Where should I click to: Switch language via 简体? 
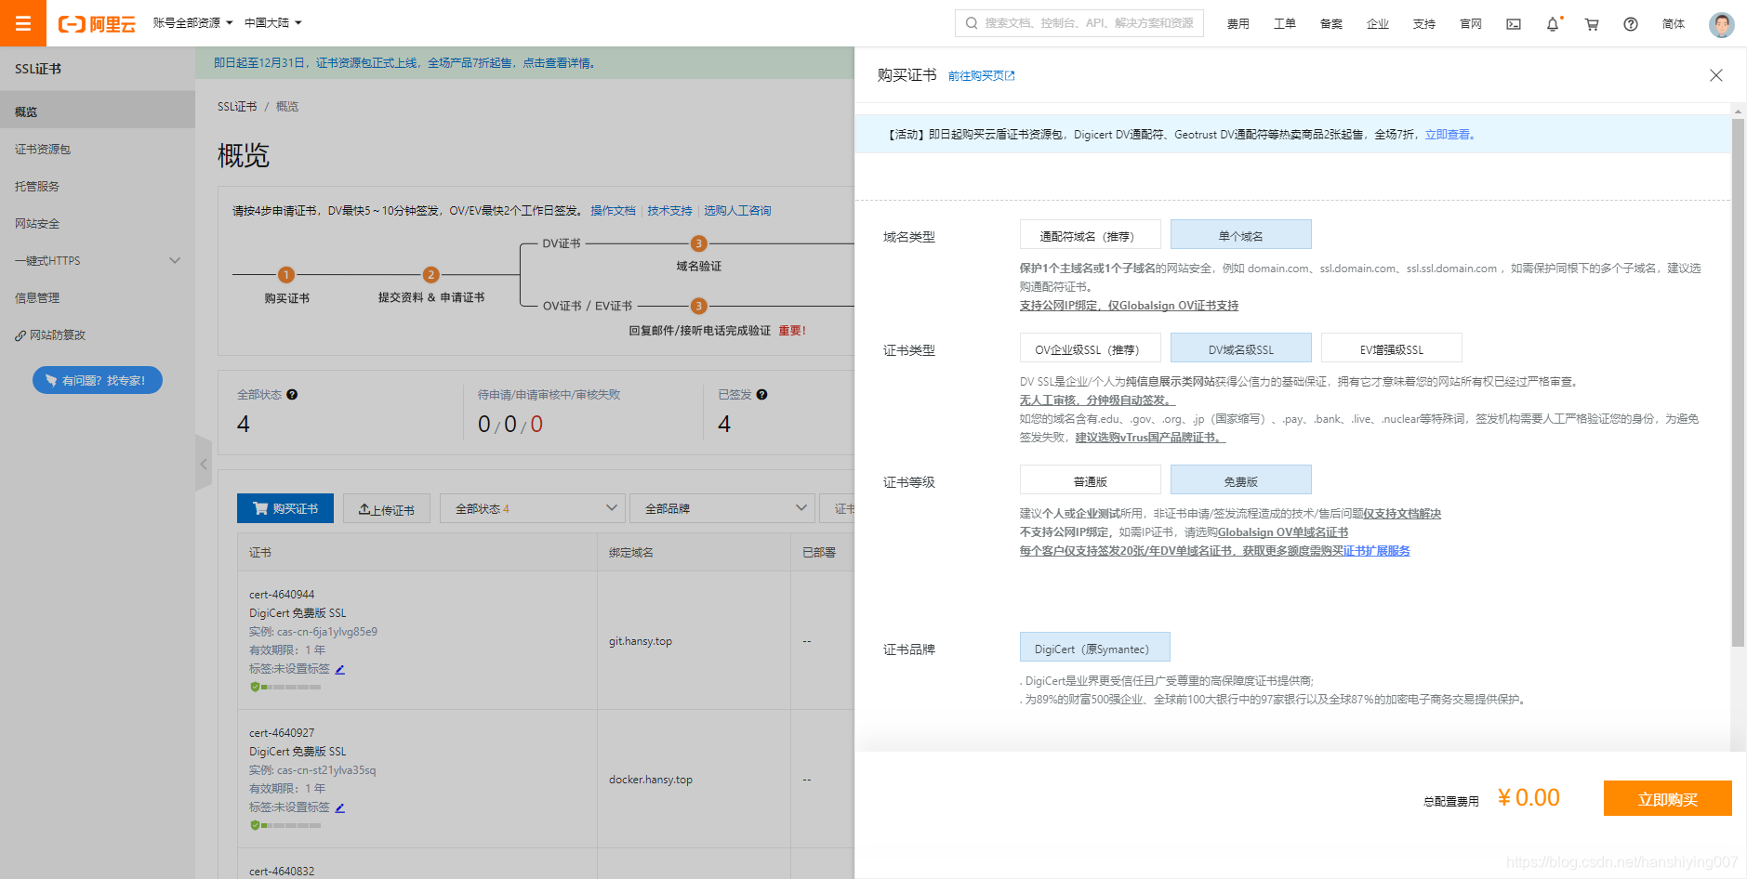[1673, 24]
